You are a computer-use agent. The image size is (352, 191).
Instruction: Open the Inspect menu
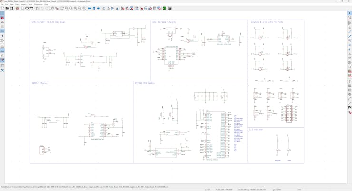pyautogui.click(x=23, y=4)
